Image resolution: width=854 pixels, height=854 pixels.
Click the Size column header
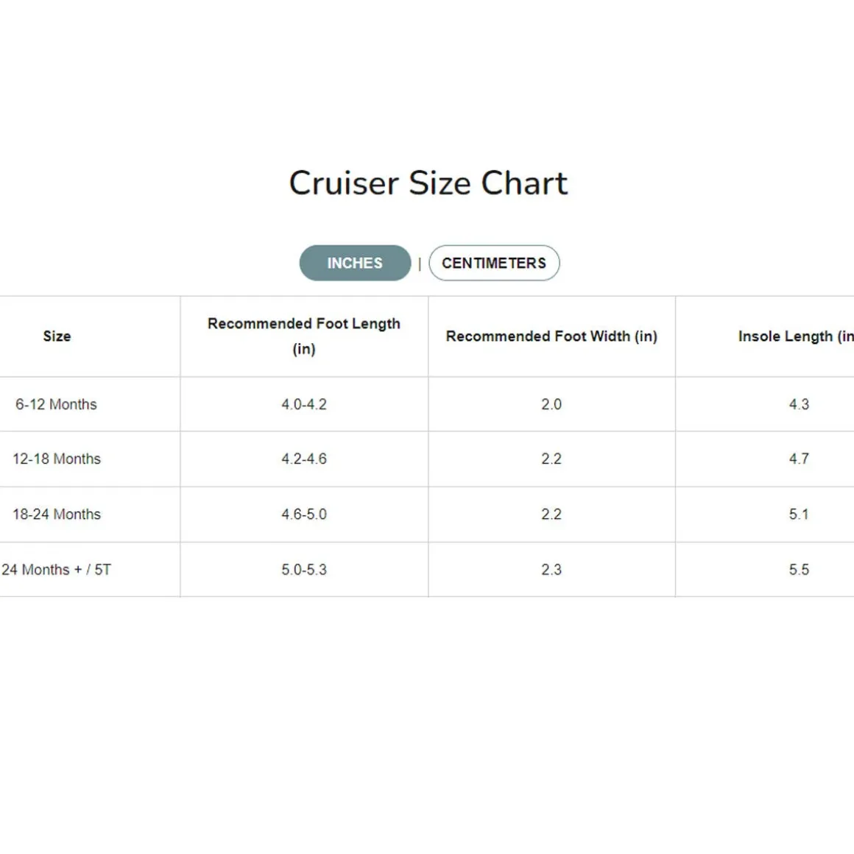click(57, 336)
